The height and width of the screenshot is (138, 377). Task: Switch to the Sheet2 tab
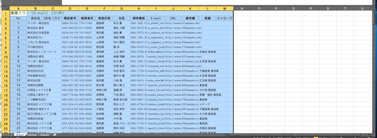32,135
